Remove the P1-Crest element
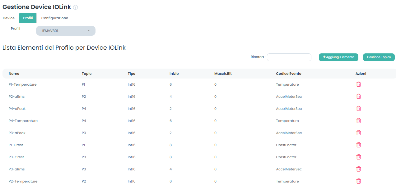The width and height of the screenshot is (396, 185). click(x=358, y=145)
